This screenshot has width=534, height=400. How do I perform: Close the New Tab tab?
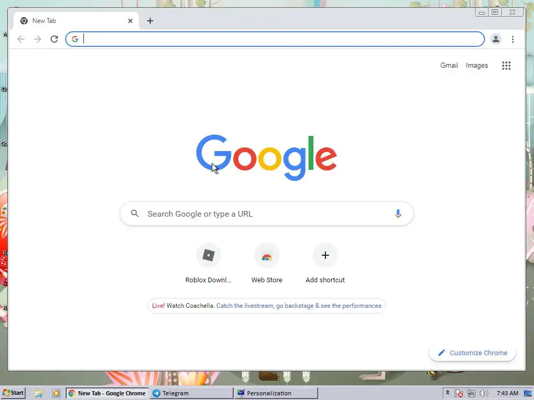130,21
